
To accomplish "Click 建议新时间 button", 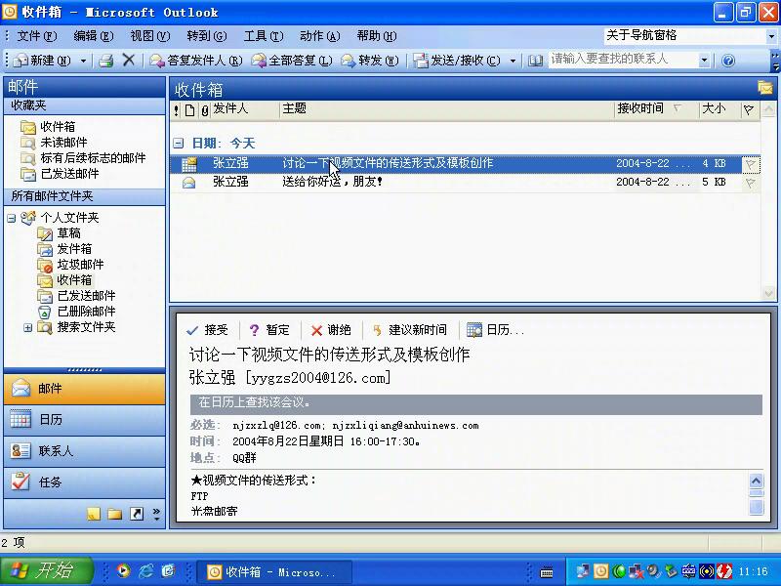I will (x=409, y=330).
